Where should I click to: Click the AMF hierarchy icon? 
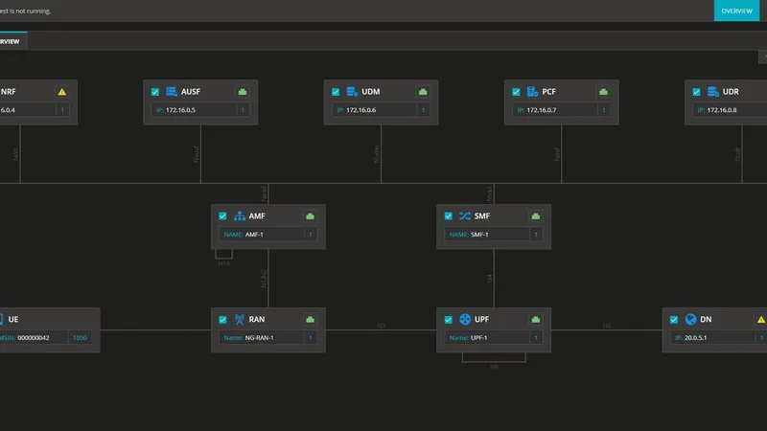(x=239, y=216)
